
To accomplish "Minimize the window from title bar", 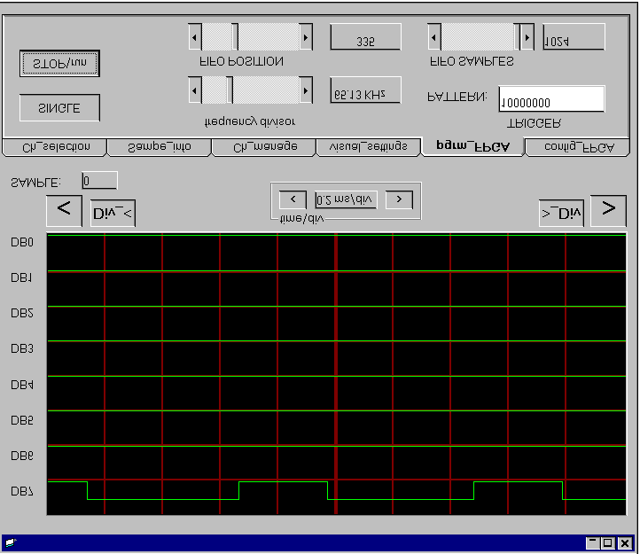I will 592,542.
